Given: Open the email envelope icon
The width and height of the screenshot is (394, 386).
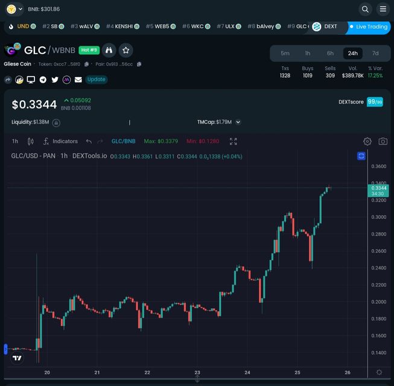Looking at the screenshot, I should pos(78,80).
